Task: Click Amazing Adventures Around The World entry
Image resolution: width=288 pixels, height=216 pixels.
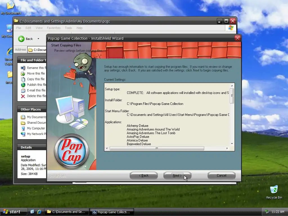Action: click(x=153, y=129)
